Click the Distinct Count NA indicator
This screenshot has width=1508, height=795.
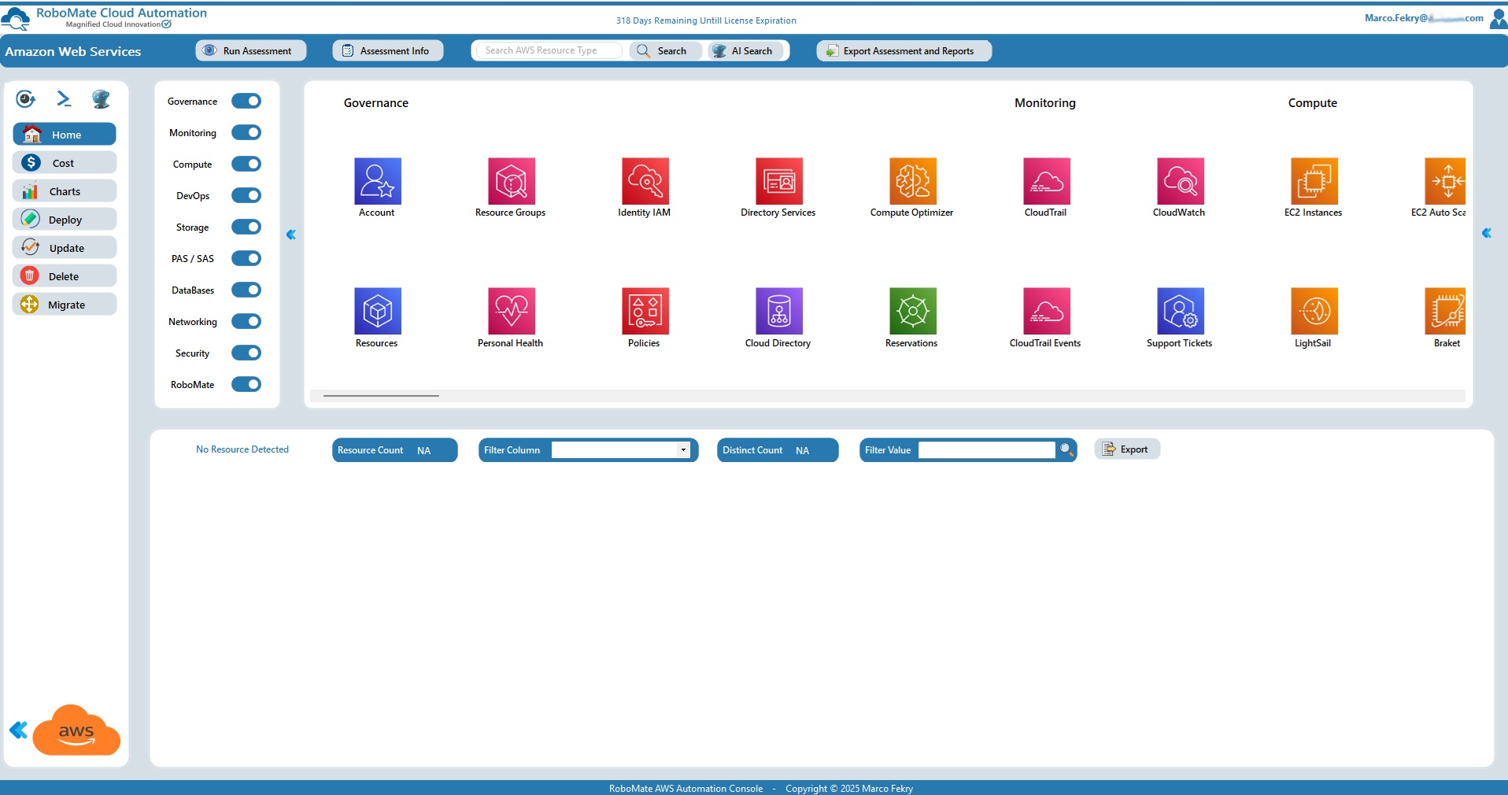pyautogui.click(x=778, y=450)
